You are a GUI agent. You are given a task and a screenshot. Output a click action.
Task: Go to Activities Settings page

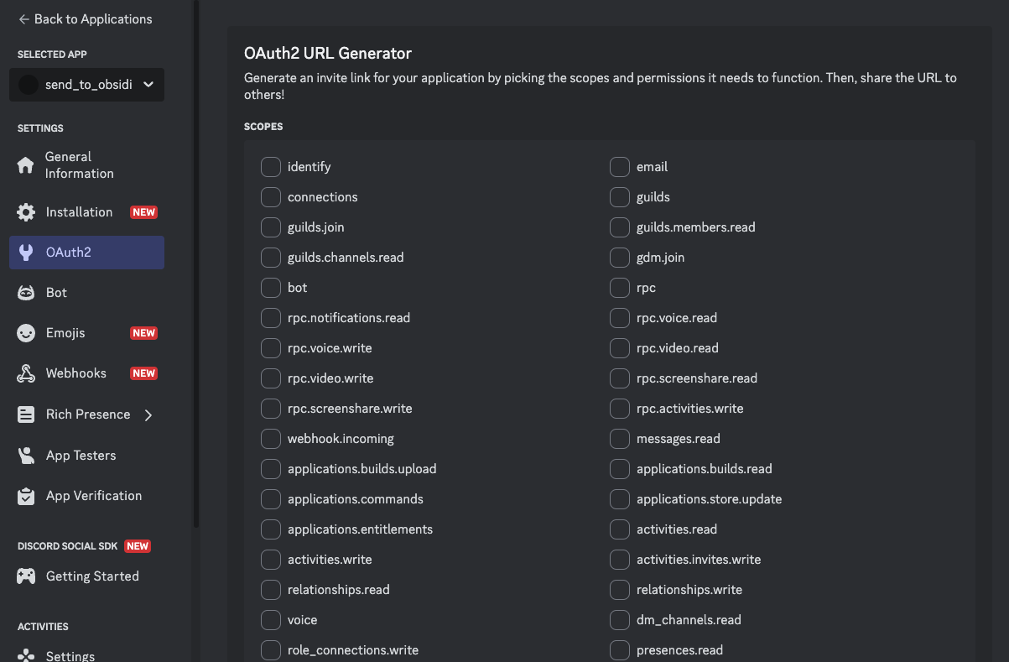click(70, 655)
